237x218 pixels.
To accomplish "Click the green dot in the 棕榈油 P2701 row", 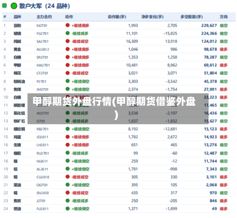I will tap(68, 81).
